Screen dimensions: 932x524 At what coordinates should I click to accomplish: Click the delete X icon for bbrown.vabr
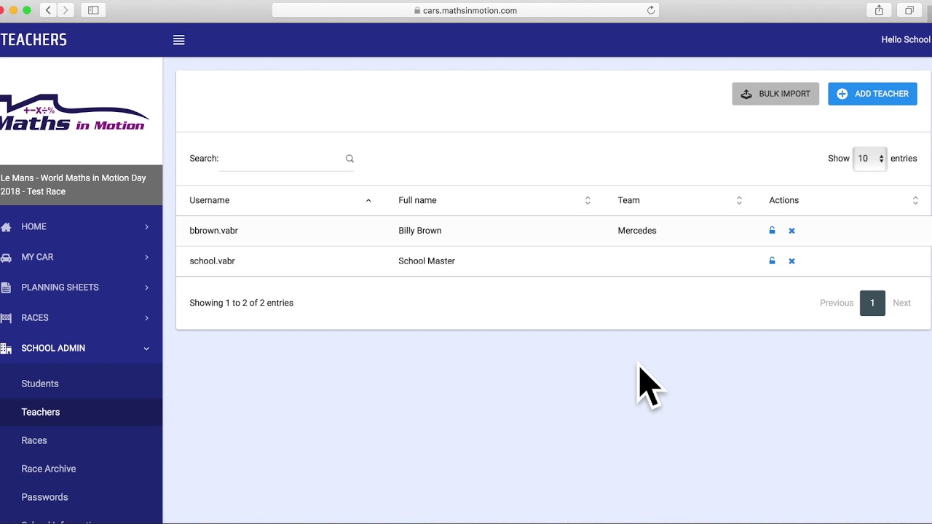791,231
